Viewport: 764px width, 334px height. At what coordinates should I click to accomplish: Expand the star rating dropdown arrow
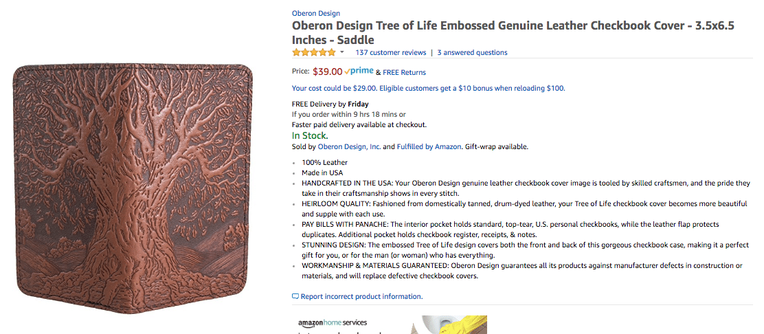(x=342, y=52)
